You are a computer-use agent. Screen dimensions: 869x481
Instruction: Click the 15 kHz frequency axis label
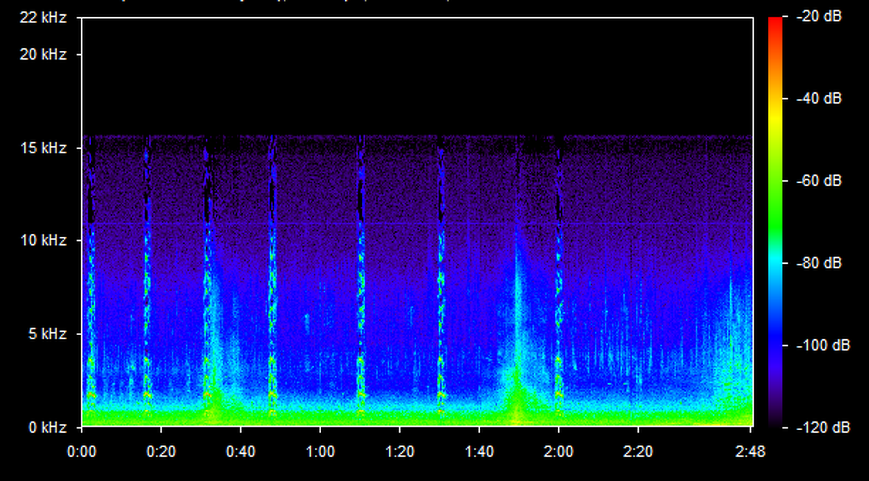click(43, 147)
